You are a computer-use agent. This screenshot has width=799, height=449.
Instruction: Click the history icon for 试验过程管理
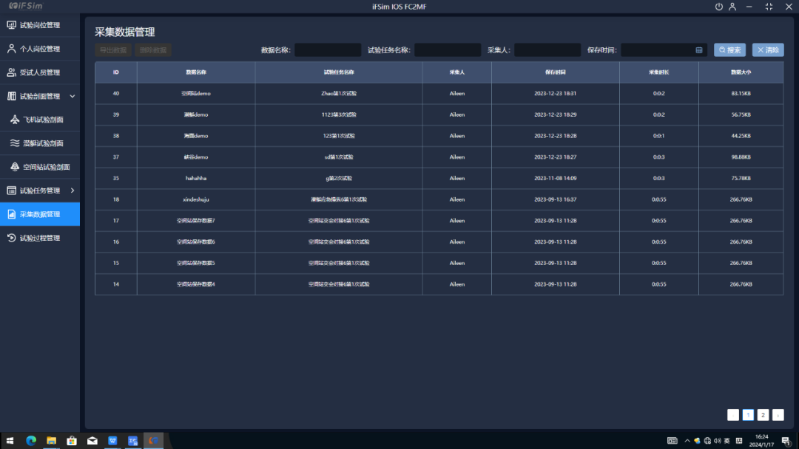[11, 238]
